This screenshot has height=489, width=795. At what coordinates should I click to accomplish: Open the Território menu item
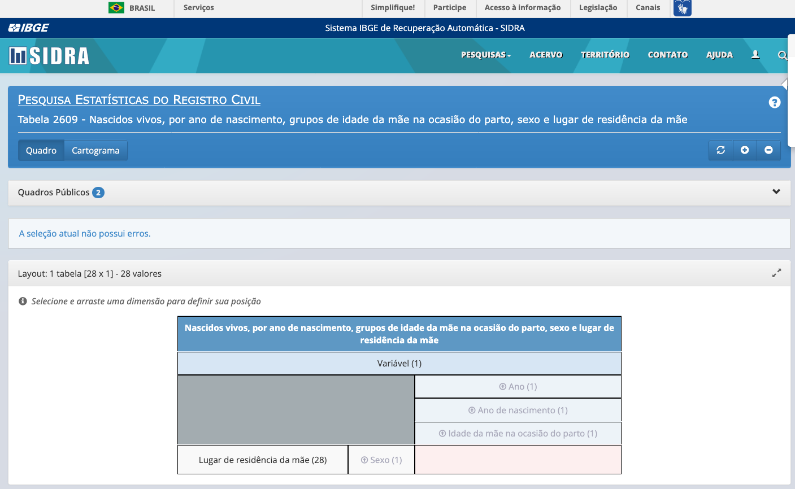605,55
